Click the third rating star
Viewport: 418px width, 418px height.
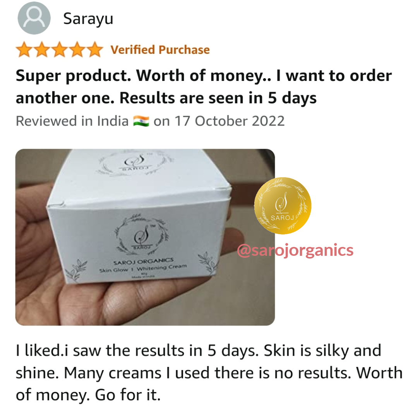pyautogui.click(x=60, y=50)
